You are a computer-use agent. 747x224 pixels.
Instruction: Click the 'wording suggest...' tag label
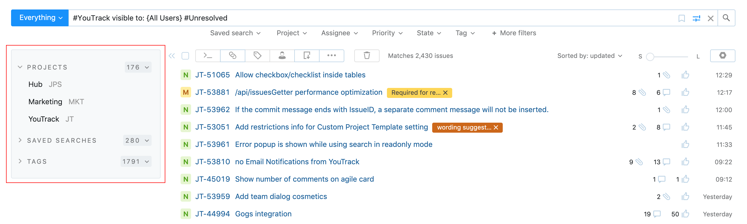point(464,127)
